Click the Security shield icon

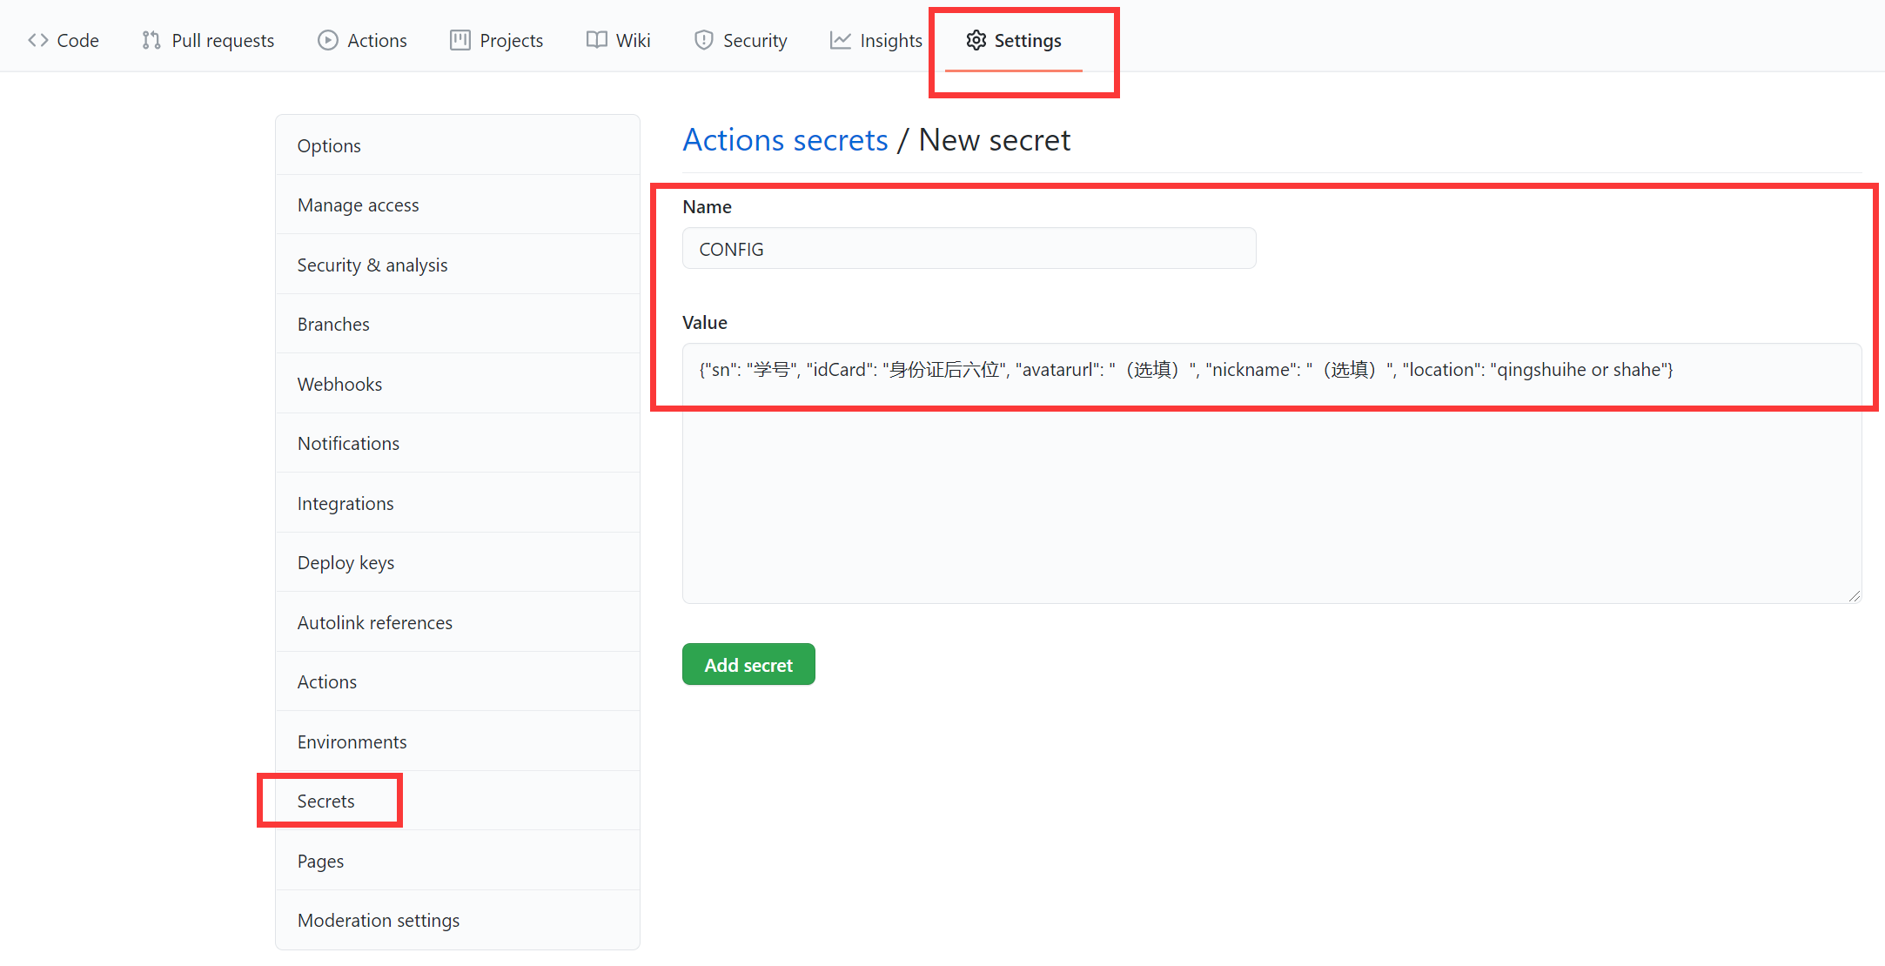704,40
